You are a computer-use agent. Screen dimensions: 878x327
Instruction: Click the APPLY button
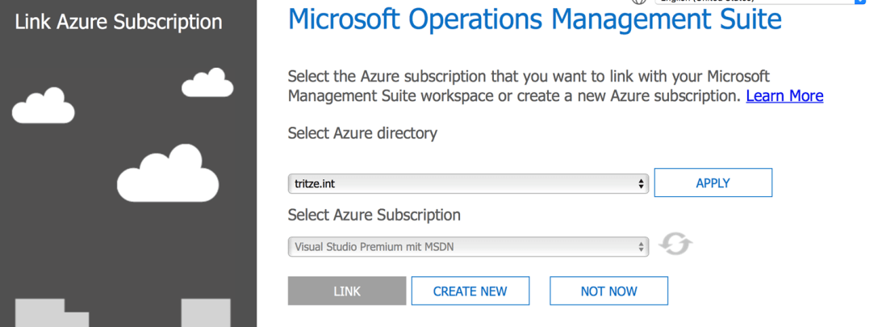[x=713, y=183]
